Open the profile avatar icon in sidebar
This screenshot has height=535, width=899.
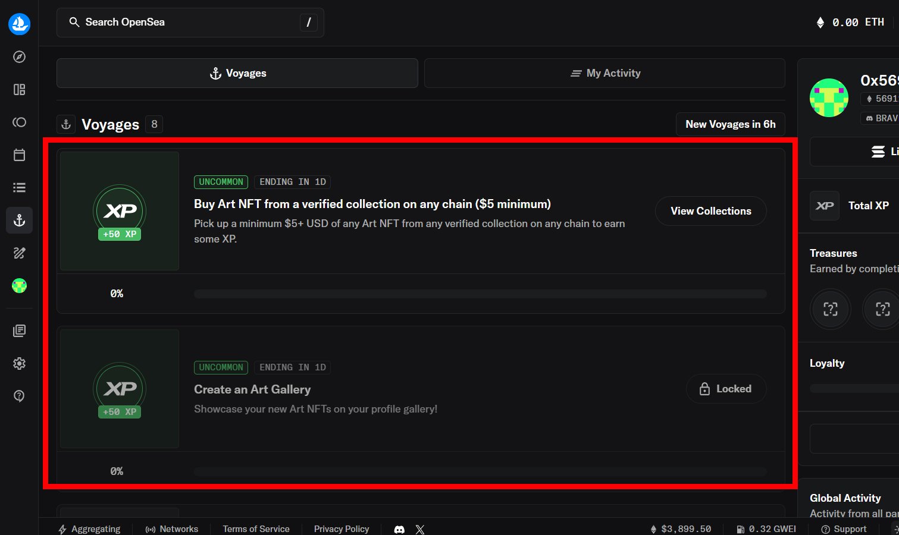(19, 286)
